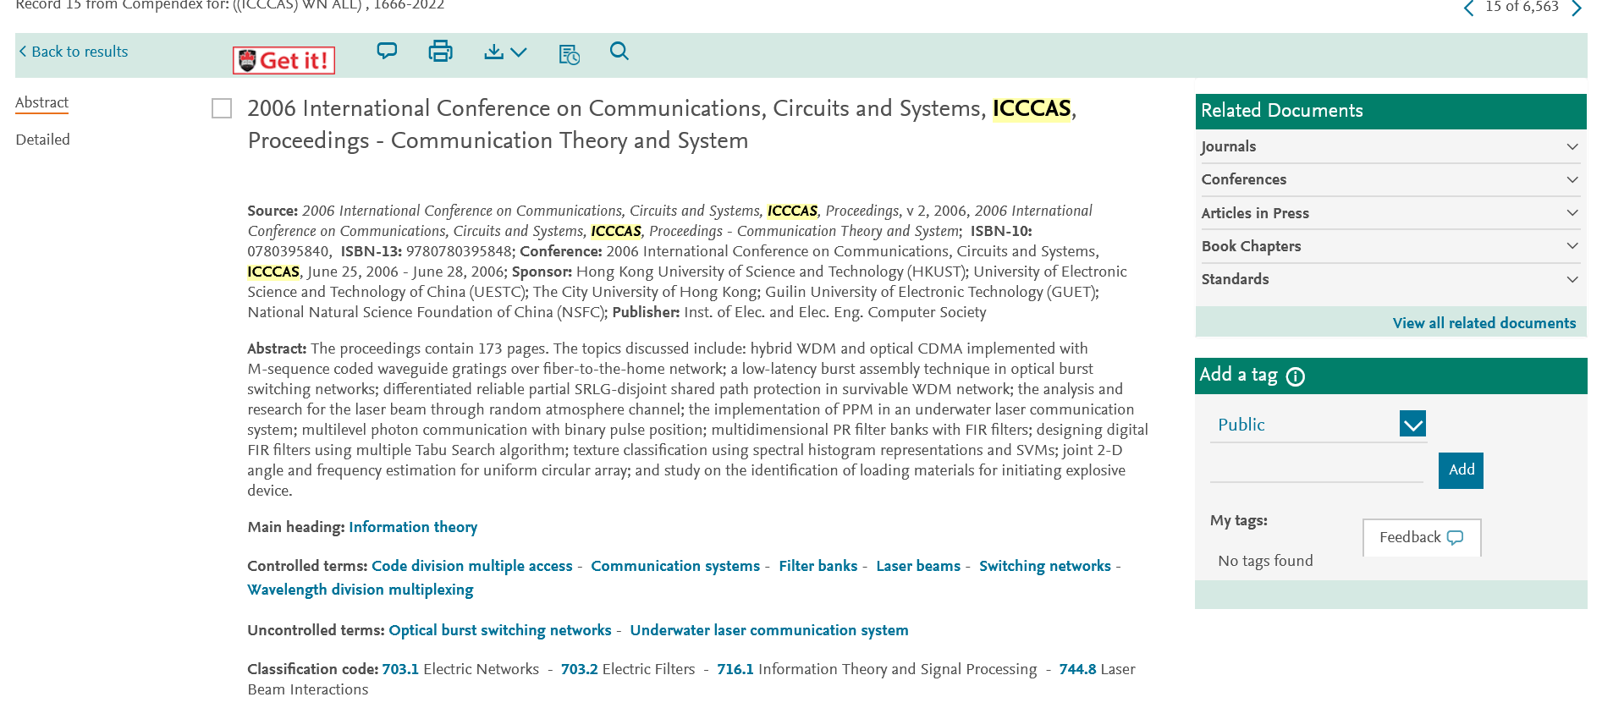Open Switching networks controlled term

pyautogui.click(x=1045, y=566)
